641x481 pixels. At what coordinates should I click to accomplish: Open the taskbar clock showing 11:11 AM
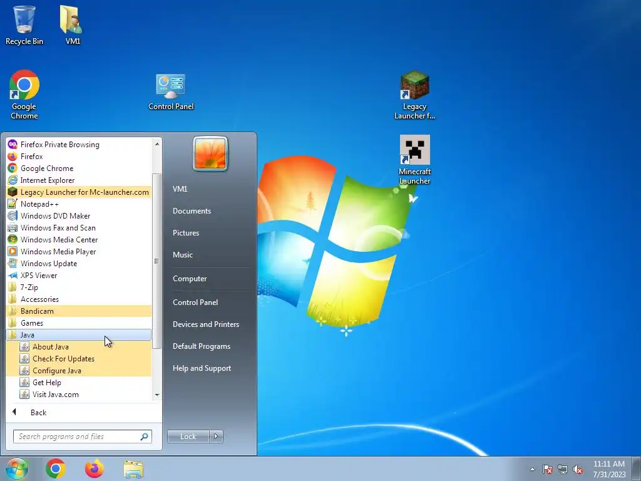609,469
